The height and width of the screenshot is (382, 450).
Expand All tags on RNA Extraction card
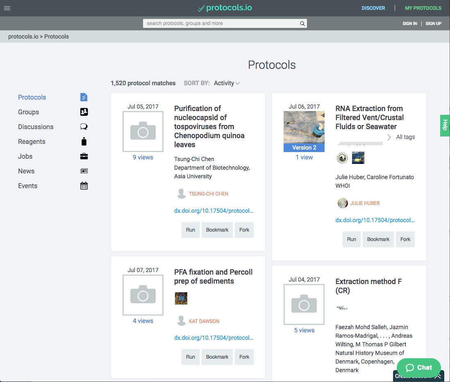coord(401,137)
